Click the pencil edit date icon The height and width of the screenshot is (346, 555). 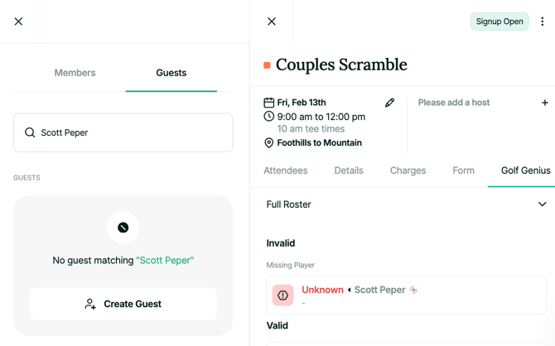coord(389,103)
